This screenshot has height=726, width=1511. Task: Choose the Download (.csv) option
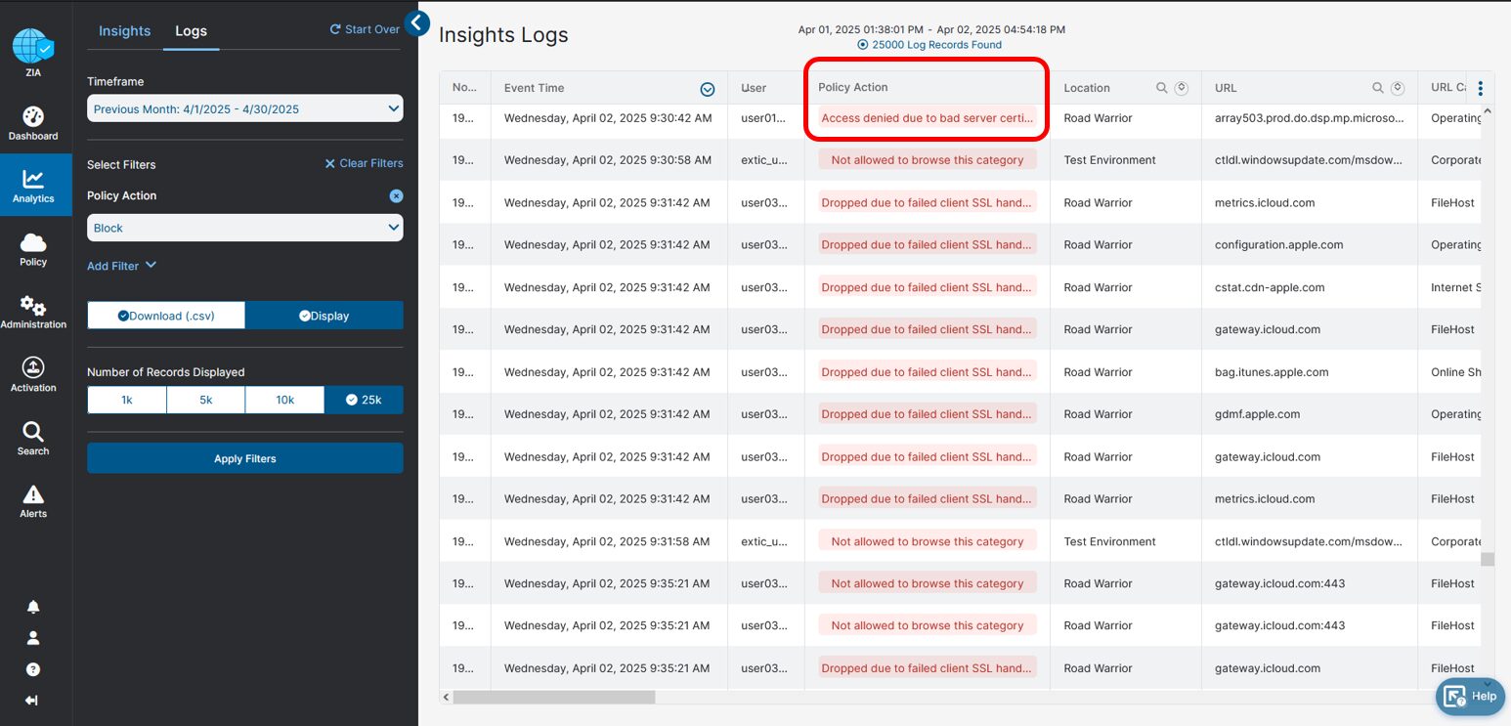(166, 316)
